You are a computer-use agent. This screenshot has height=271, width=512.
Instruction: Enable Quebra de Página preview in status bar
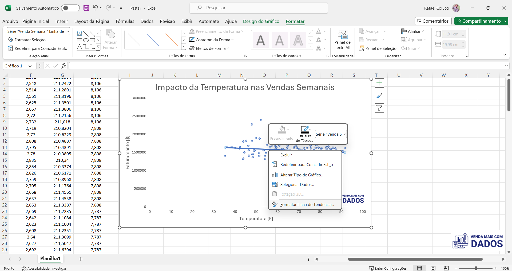click(x=446, y=268)
